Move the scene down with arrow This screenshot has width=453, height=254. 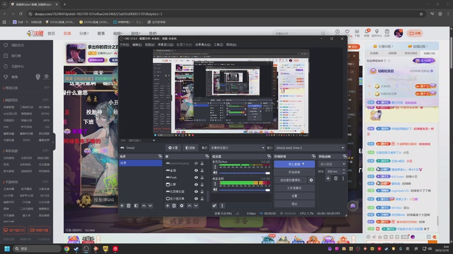[x=150, y=205]
